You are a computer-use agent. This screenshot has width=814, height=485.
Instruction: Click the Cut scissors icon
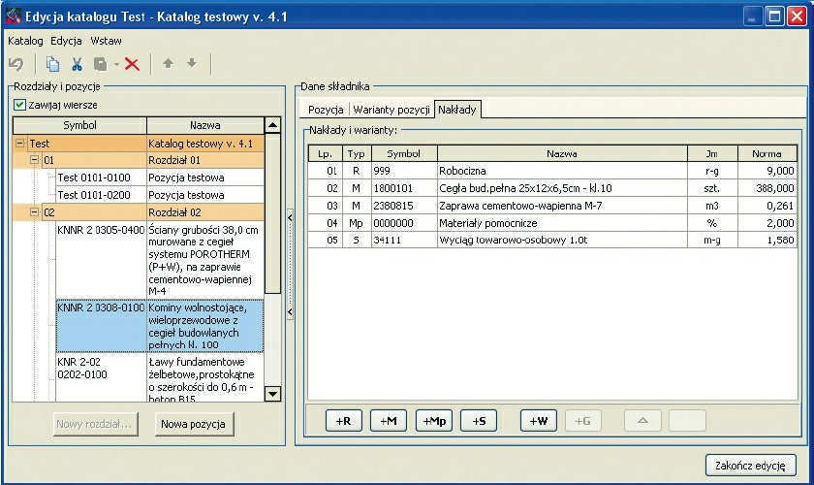77,64
